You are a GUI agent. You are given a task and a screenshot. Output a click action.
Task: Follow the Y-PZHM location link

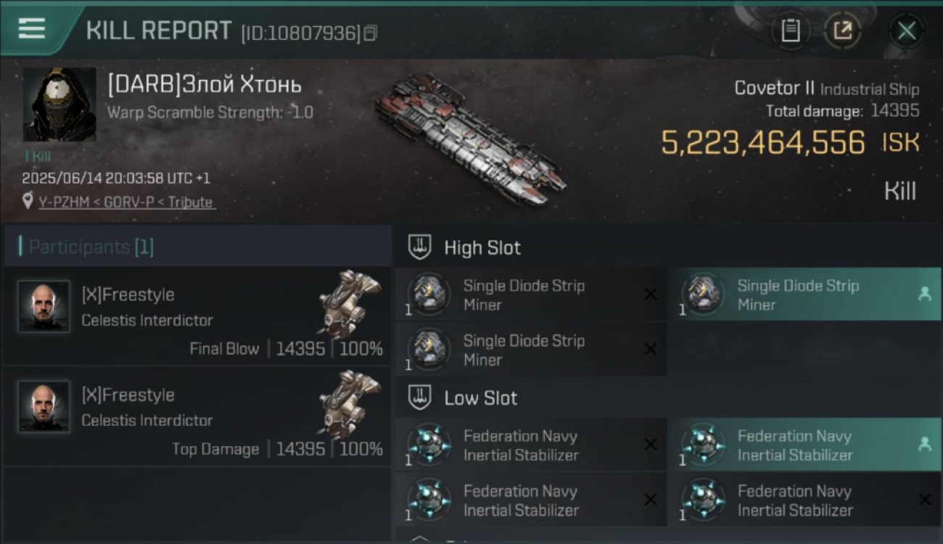126,202
